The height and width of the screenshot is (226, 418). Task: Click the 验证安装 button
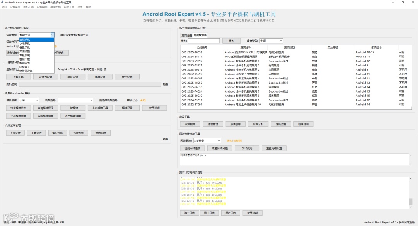click(73, 77)
